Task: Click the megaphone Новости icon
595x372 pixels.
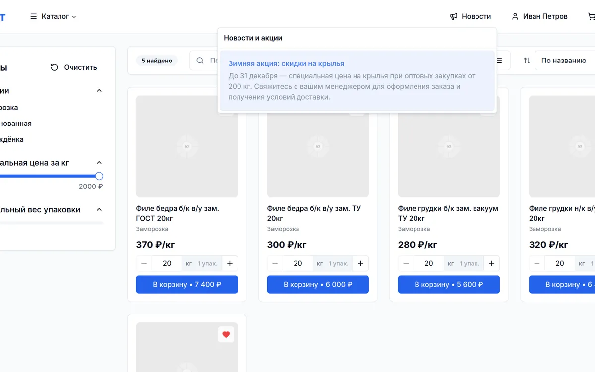Action: (x=454, y=16)
